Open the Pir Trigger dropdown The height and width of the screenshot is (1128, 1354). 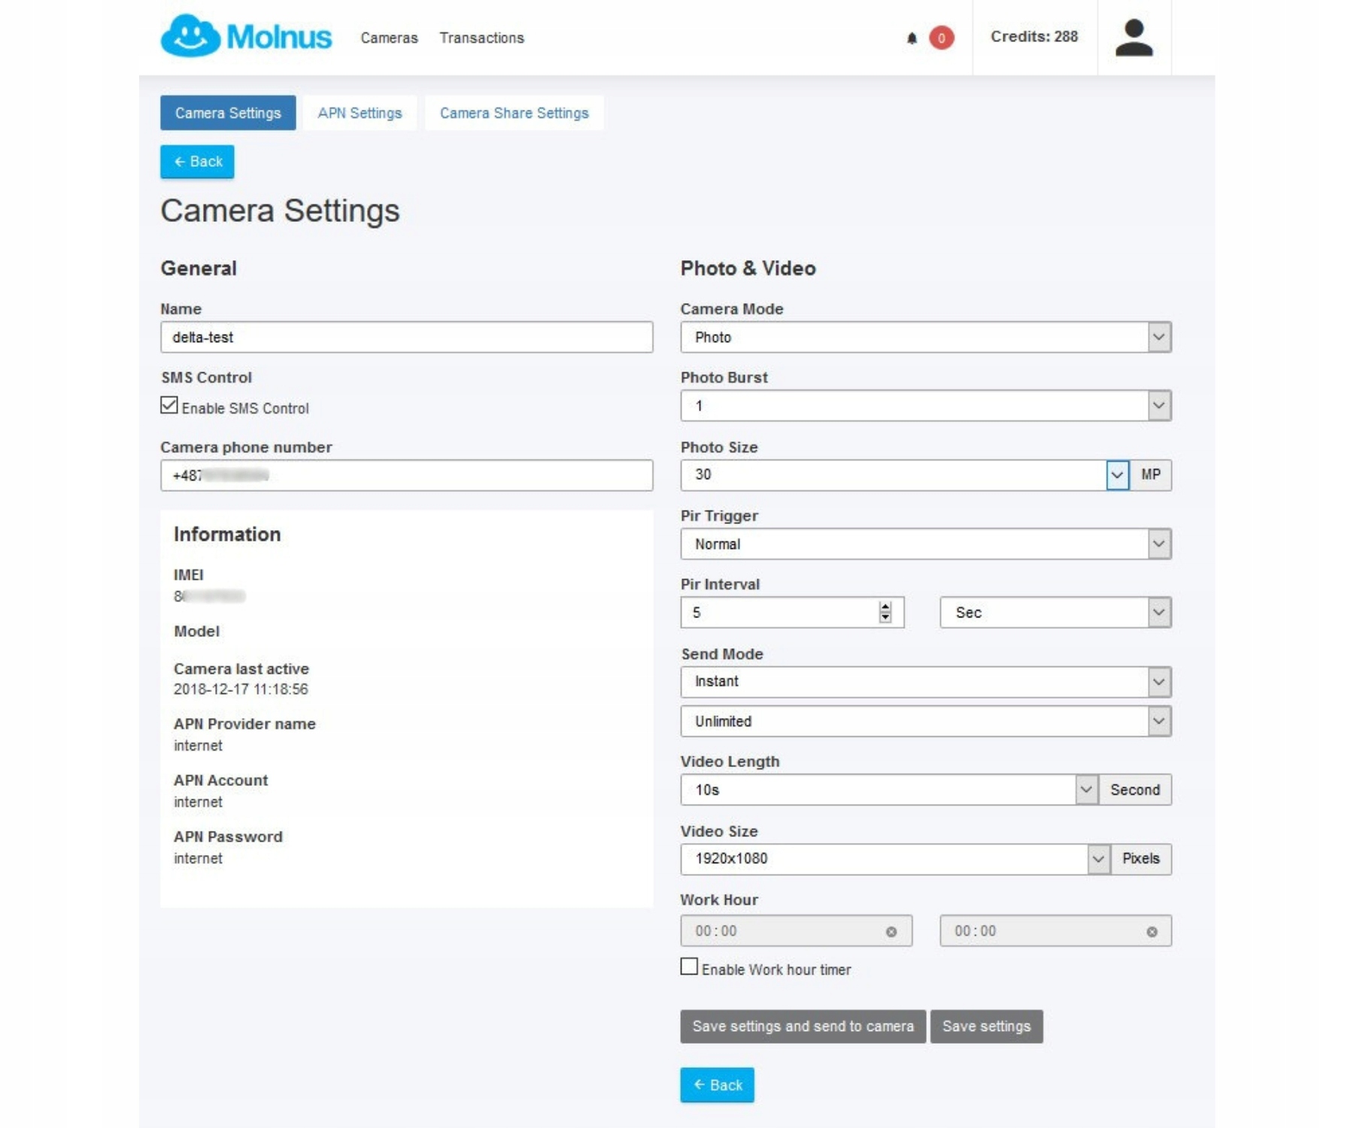[1159, 544]
